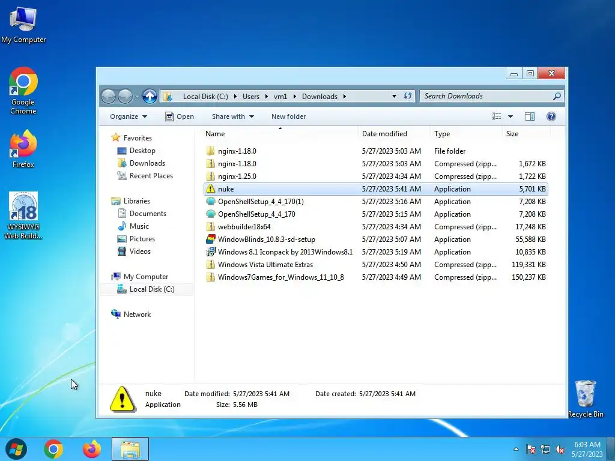Open Videos library in sidebar

[134, 252]
